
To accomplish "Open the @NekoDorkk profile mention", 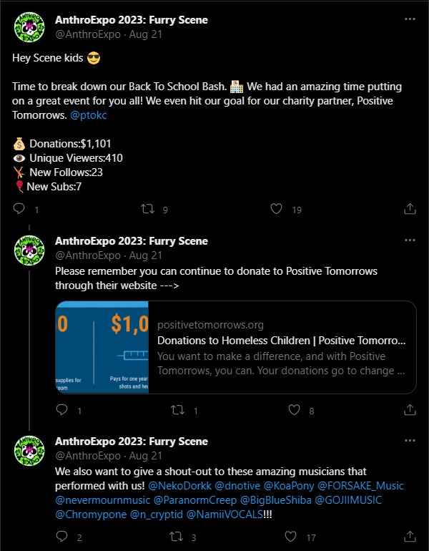I will [x=177, y=485].
